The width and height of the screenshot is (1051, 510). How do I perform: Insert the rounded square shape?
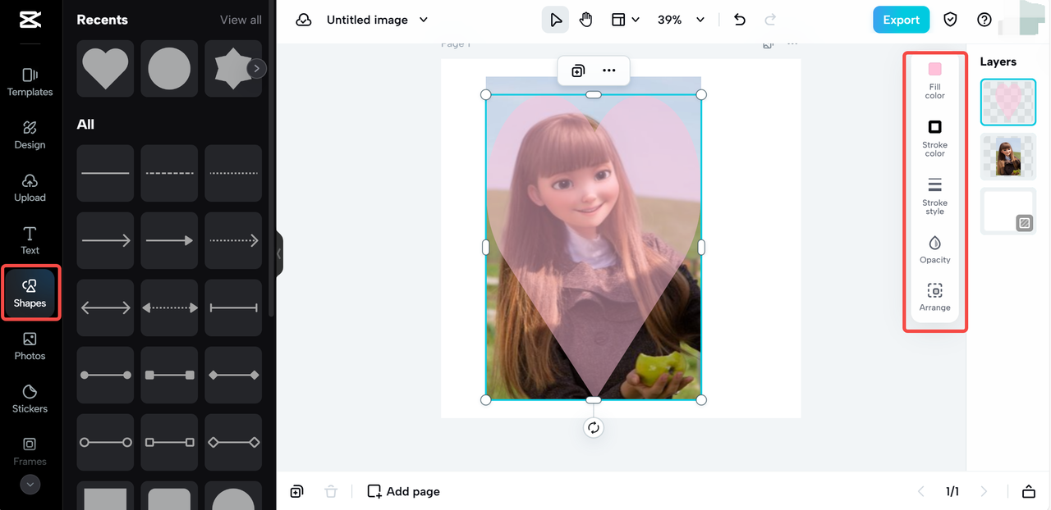coord(169,495)
